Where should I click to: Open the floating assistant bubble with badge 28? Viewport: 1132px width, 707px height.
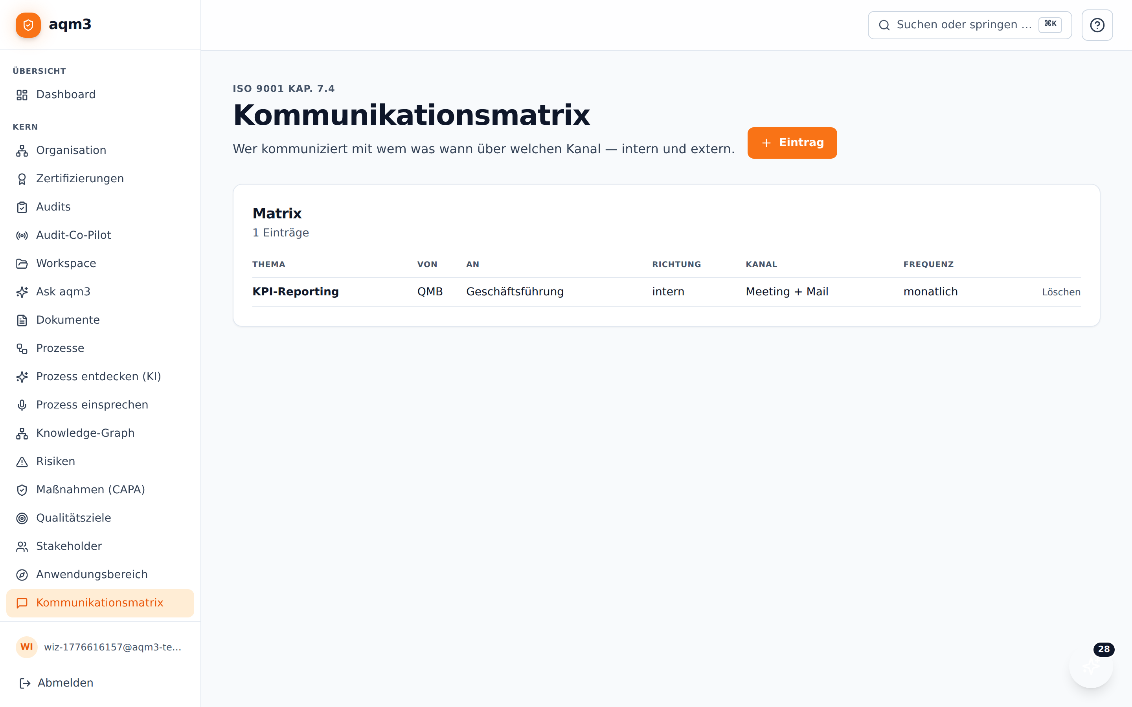coord(1091,666)
